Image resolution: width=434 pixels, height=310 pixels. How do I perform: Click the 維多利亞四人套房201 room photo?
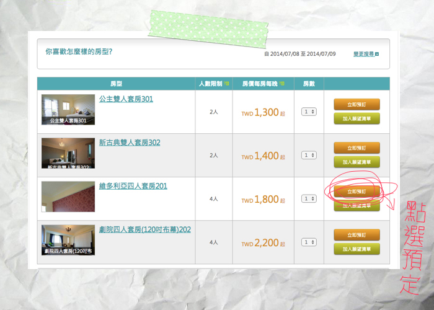click(68, 197)
